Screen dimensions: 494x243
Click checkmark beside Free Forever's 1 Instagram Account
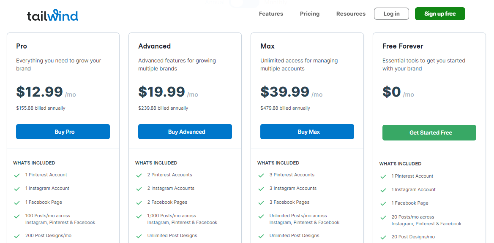pos(383,190)
